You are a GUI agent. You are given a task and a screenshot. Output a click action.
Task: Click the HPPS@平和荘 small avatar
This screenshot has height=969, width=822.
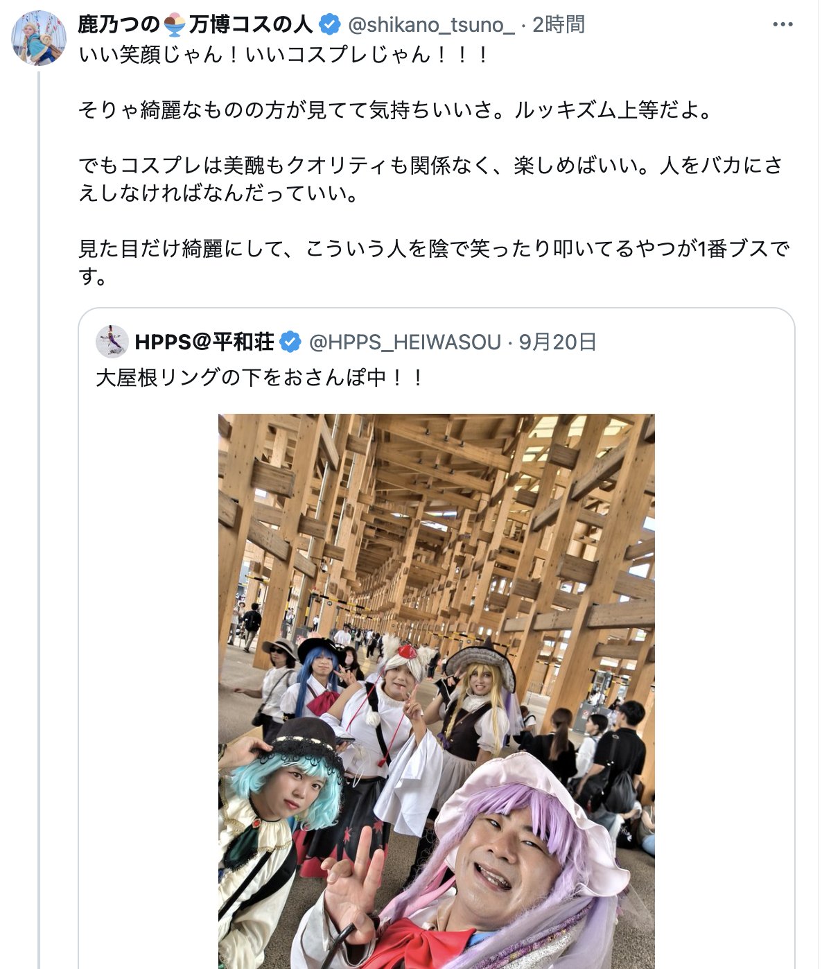(x=112, y=342)
